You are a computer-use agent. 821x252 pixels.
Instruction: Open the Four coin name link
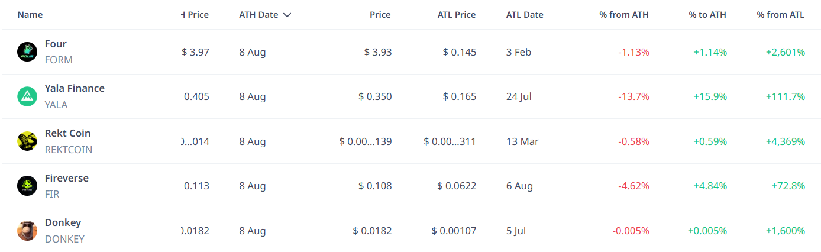tap(56, 44)
